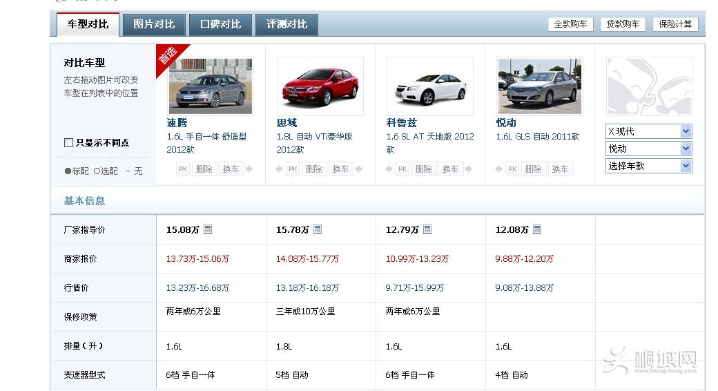Shift 悦动 left using left arrow
Screen dimensions: 718x391
coord(498,169)
